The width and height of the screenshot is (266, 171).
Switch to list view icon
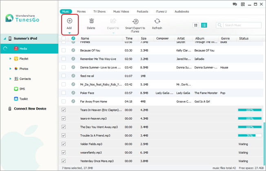(x=204, y=25)
